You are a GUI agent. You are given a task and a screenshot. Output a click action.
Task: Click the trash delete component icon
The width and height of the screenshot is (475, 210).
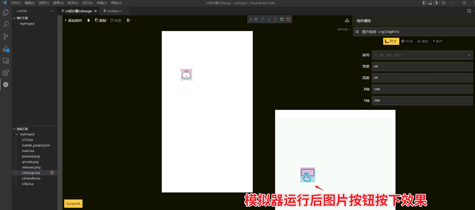89,20
